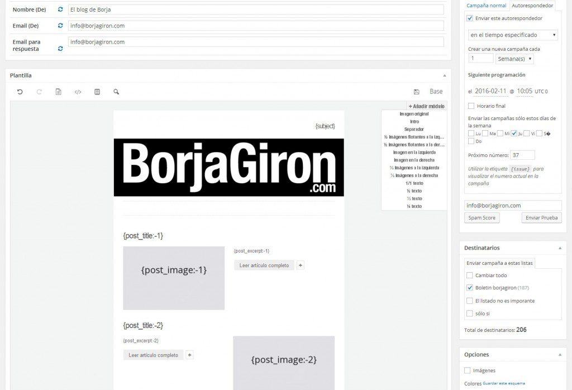The height and width of the screenshot is (390, 572).
Task: Collapse the Destinatarios panel
Action: (x=560, y=248)
